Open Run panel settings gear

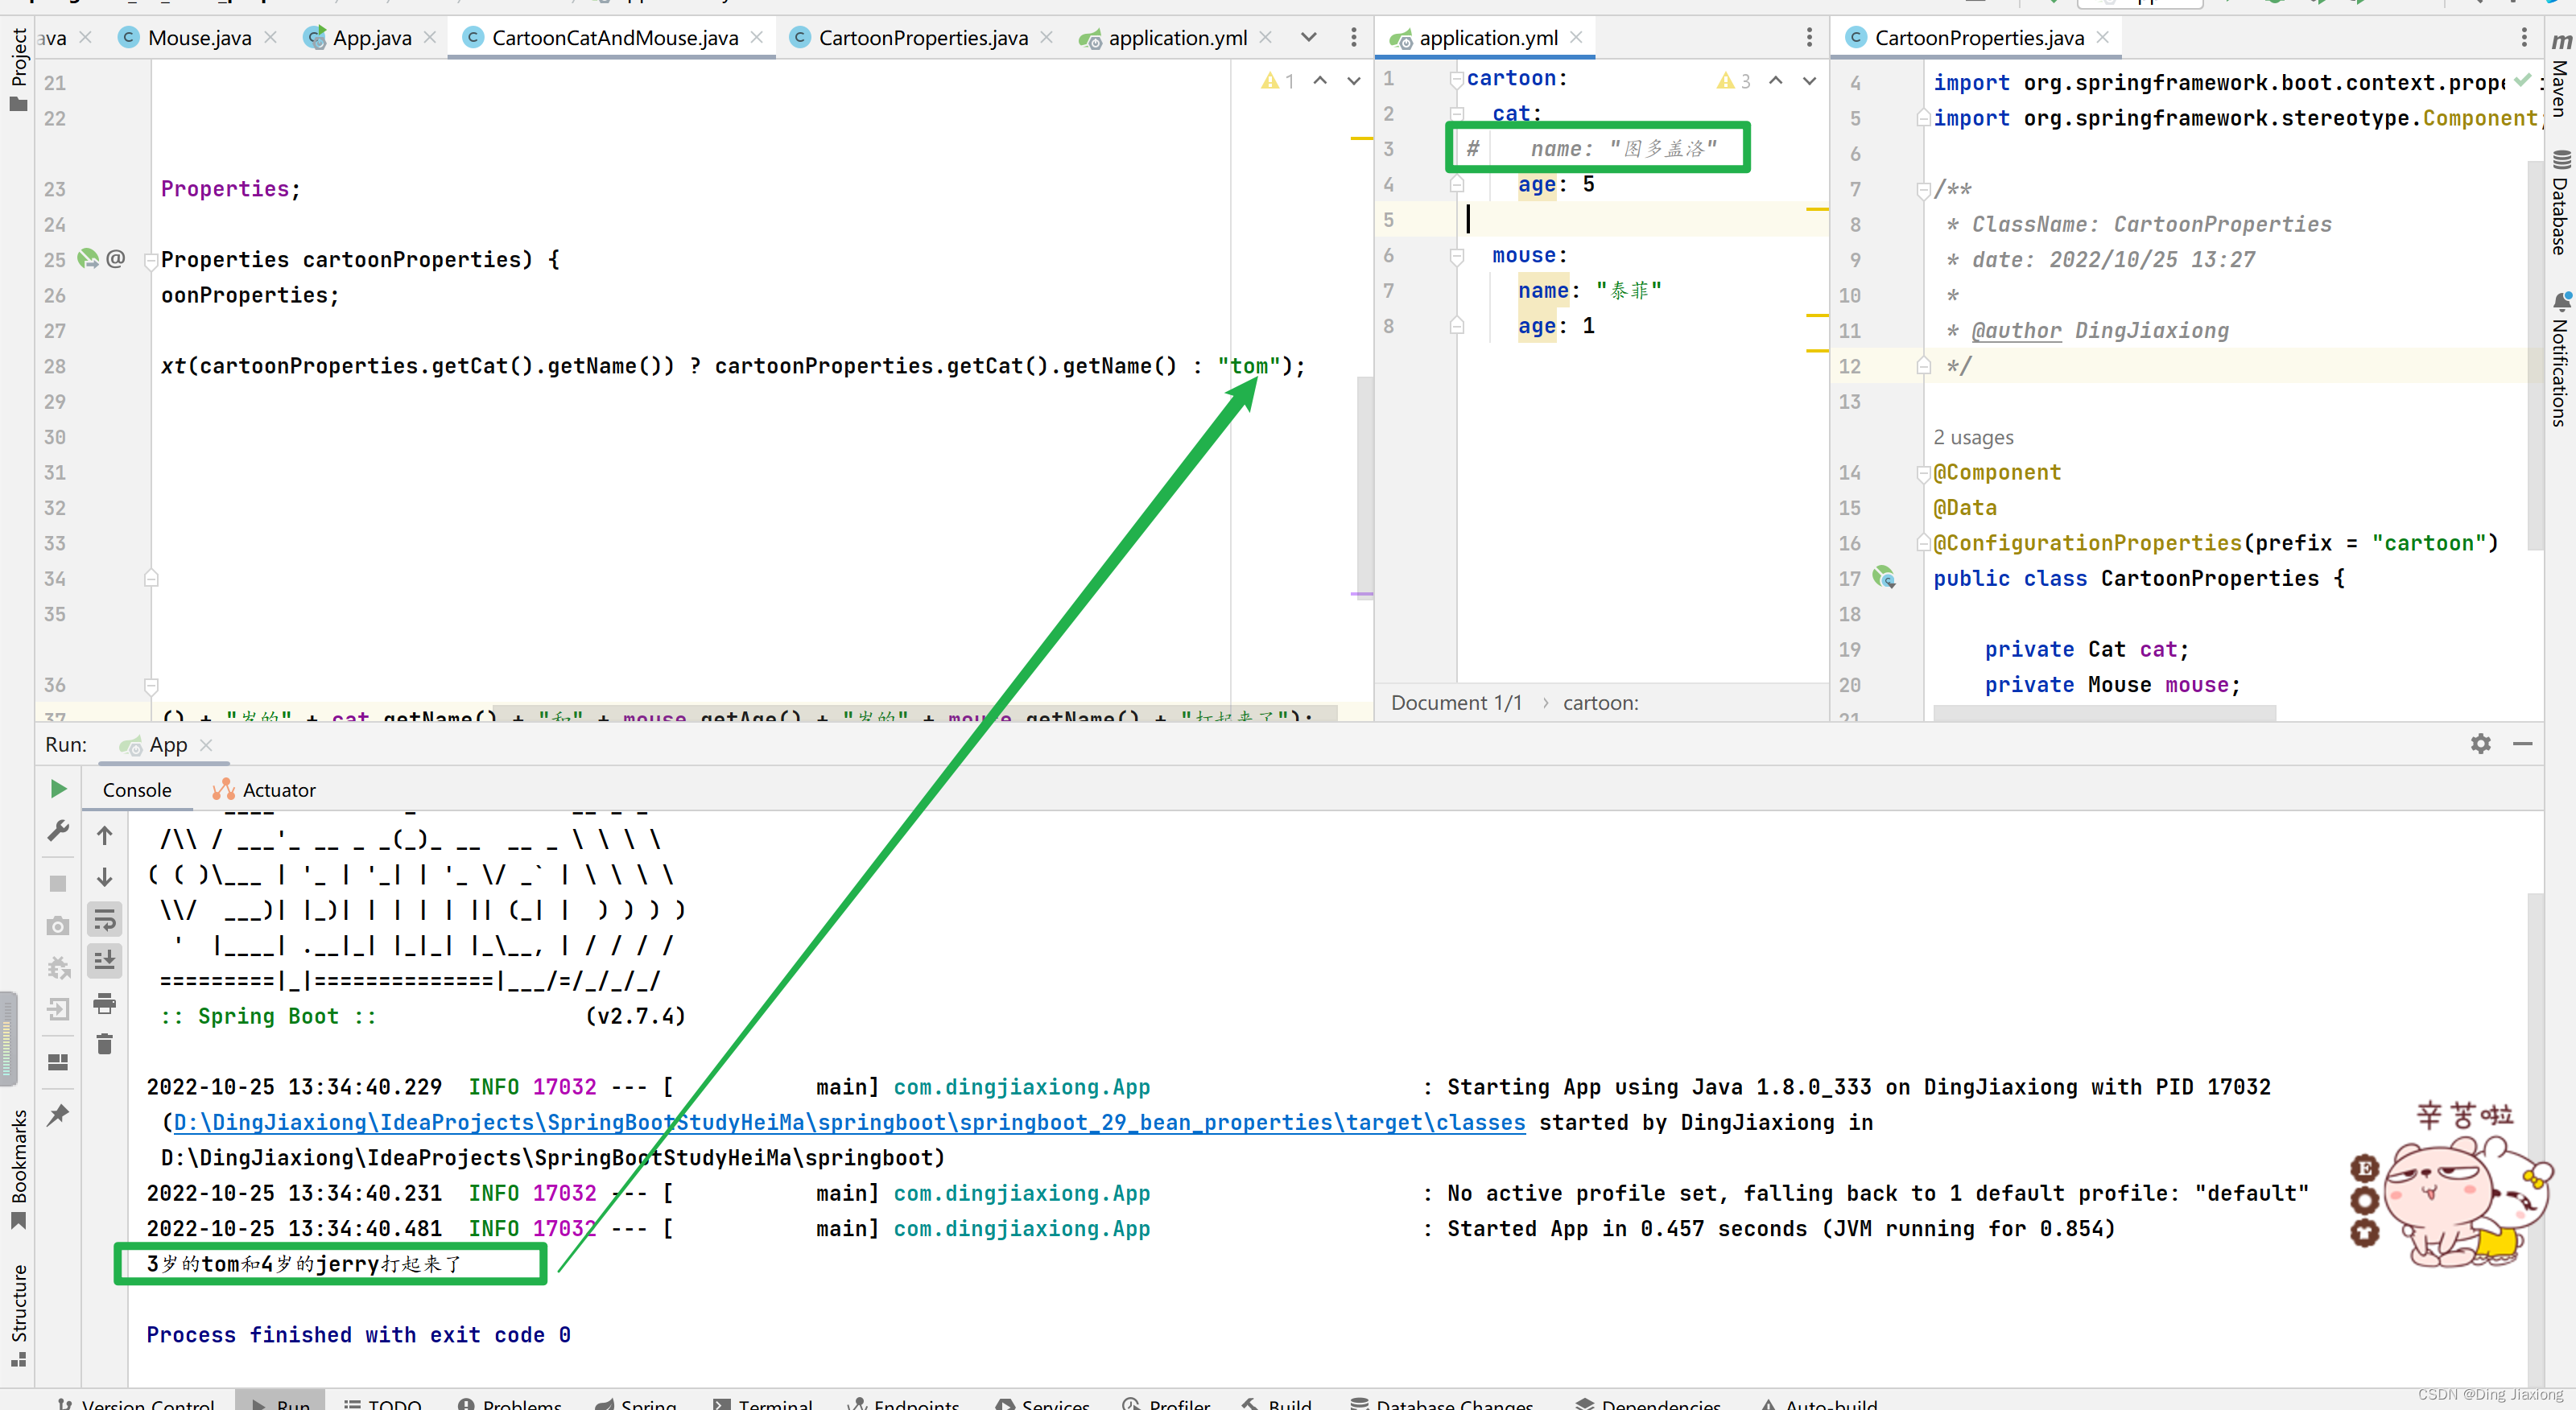click(2480, 744)
